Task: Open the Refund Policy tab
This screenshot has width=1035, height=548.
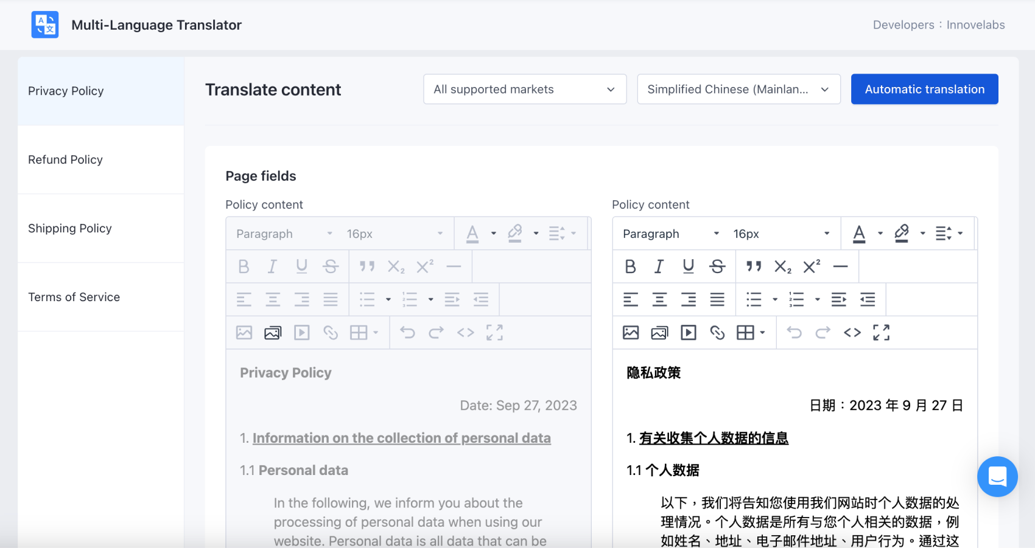Action: (x=65, y=159)
